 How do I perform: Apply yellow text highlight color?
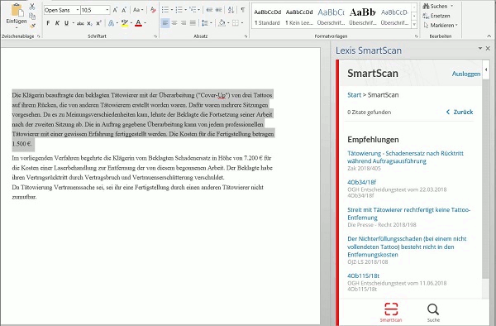point(125,23)
